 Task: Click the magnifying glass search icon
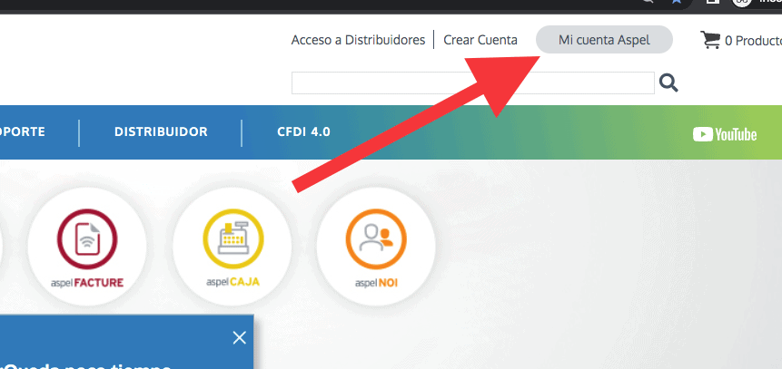[668, 83]
